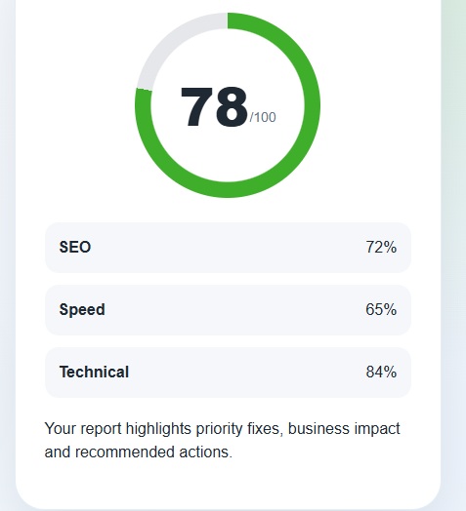Click the 65% Speed value
Viewport: 466px width, 511px height.
(381, 309)
